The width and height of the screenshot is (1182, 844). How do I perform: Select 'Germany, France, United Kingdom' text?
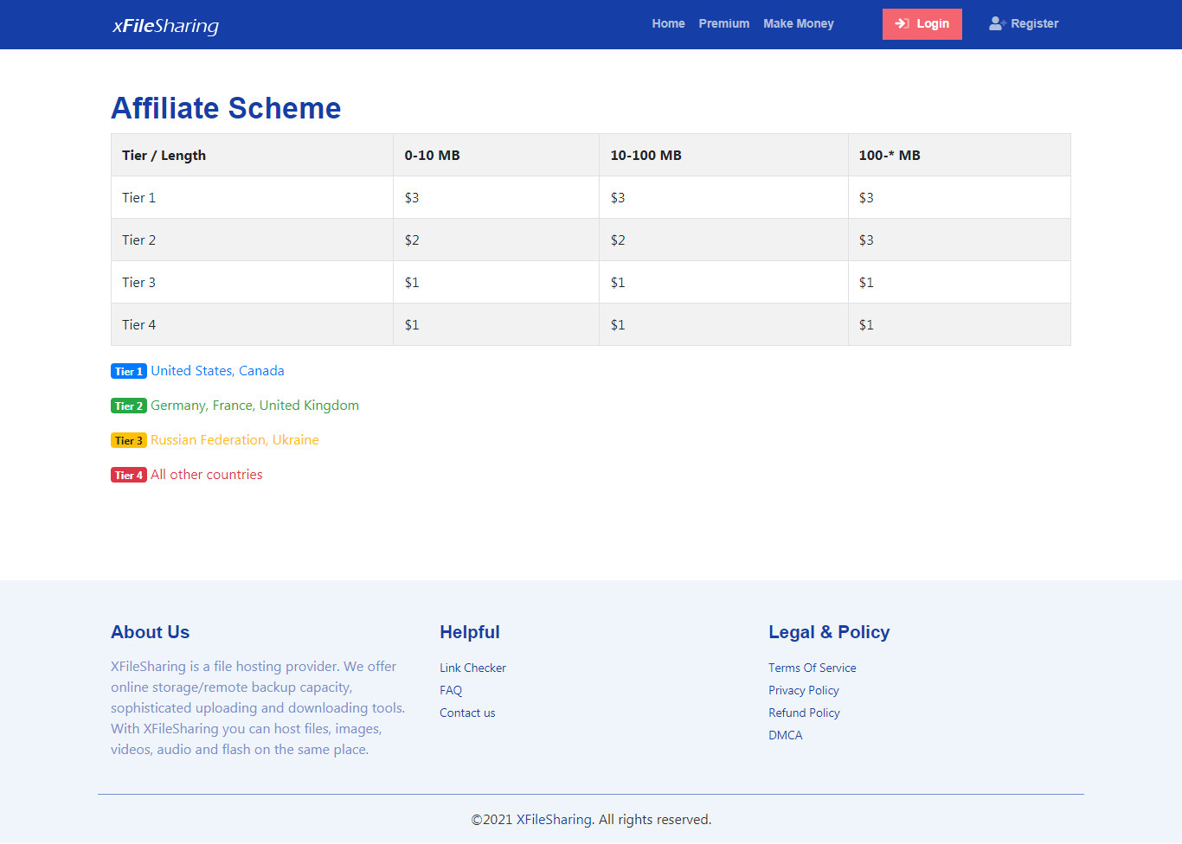(254, 405)
